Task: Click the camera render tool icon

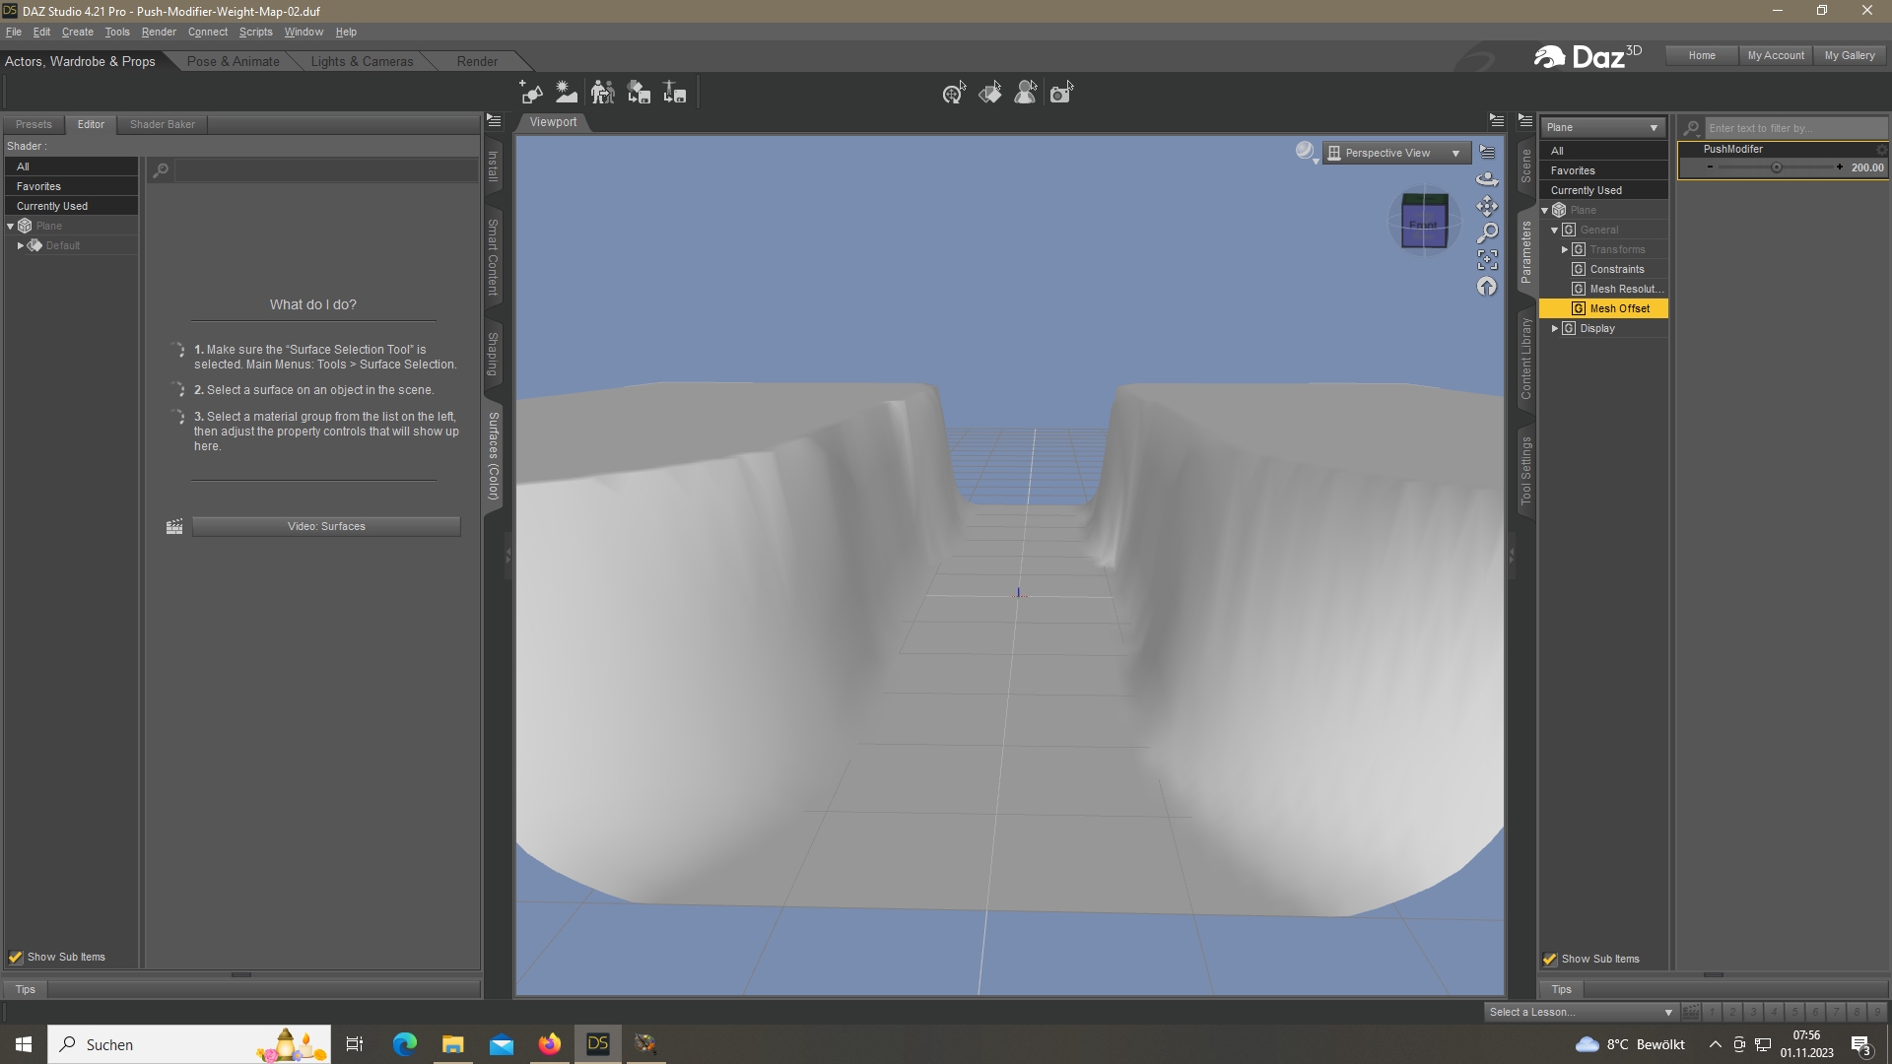Action: click(1060, 93)
